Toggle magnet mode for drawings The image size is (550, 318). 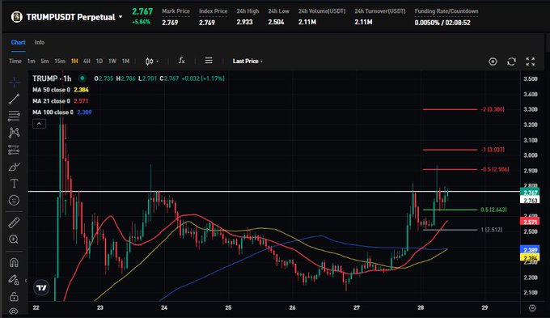point(14,262)
